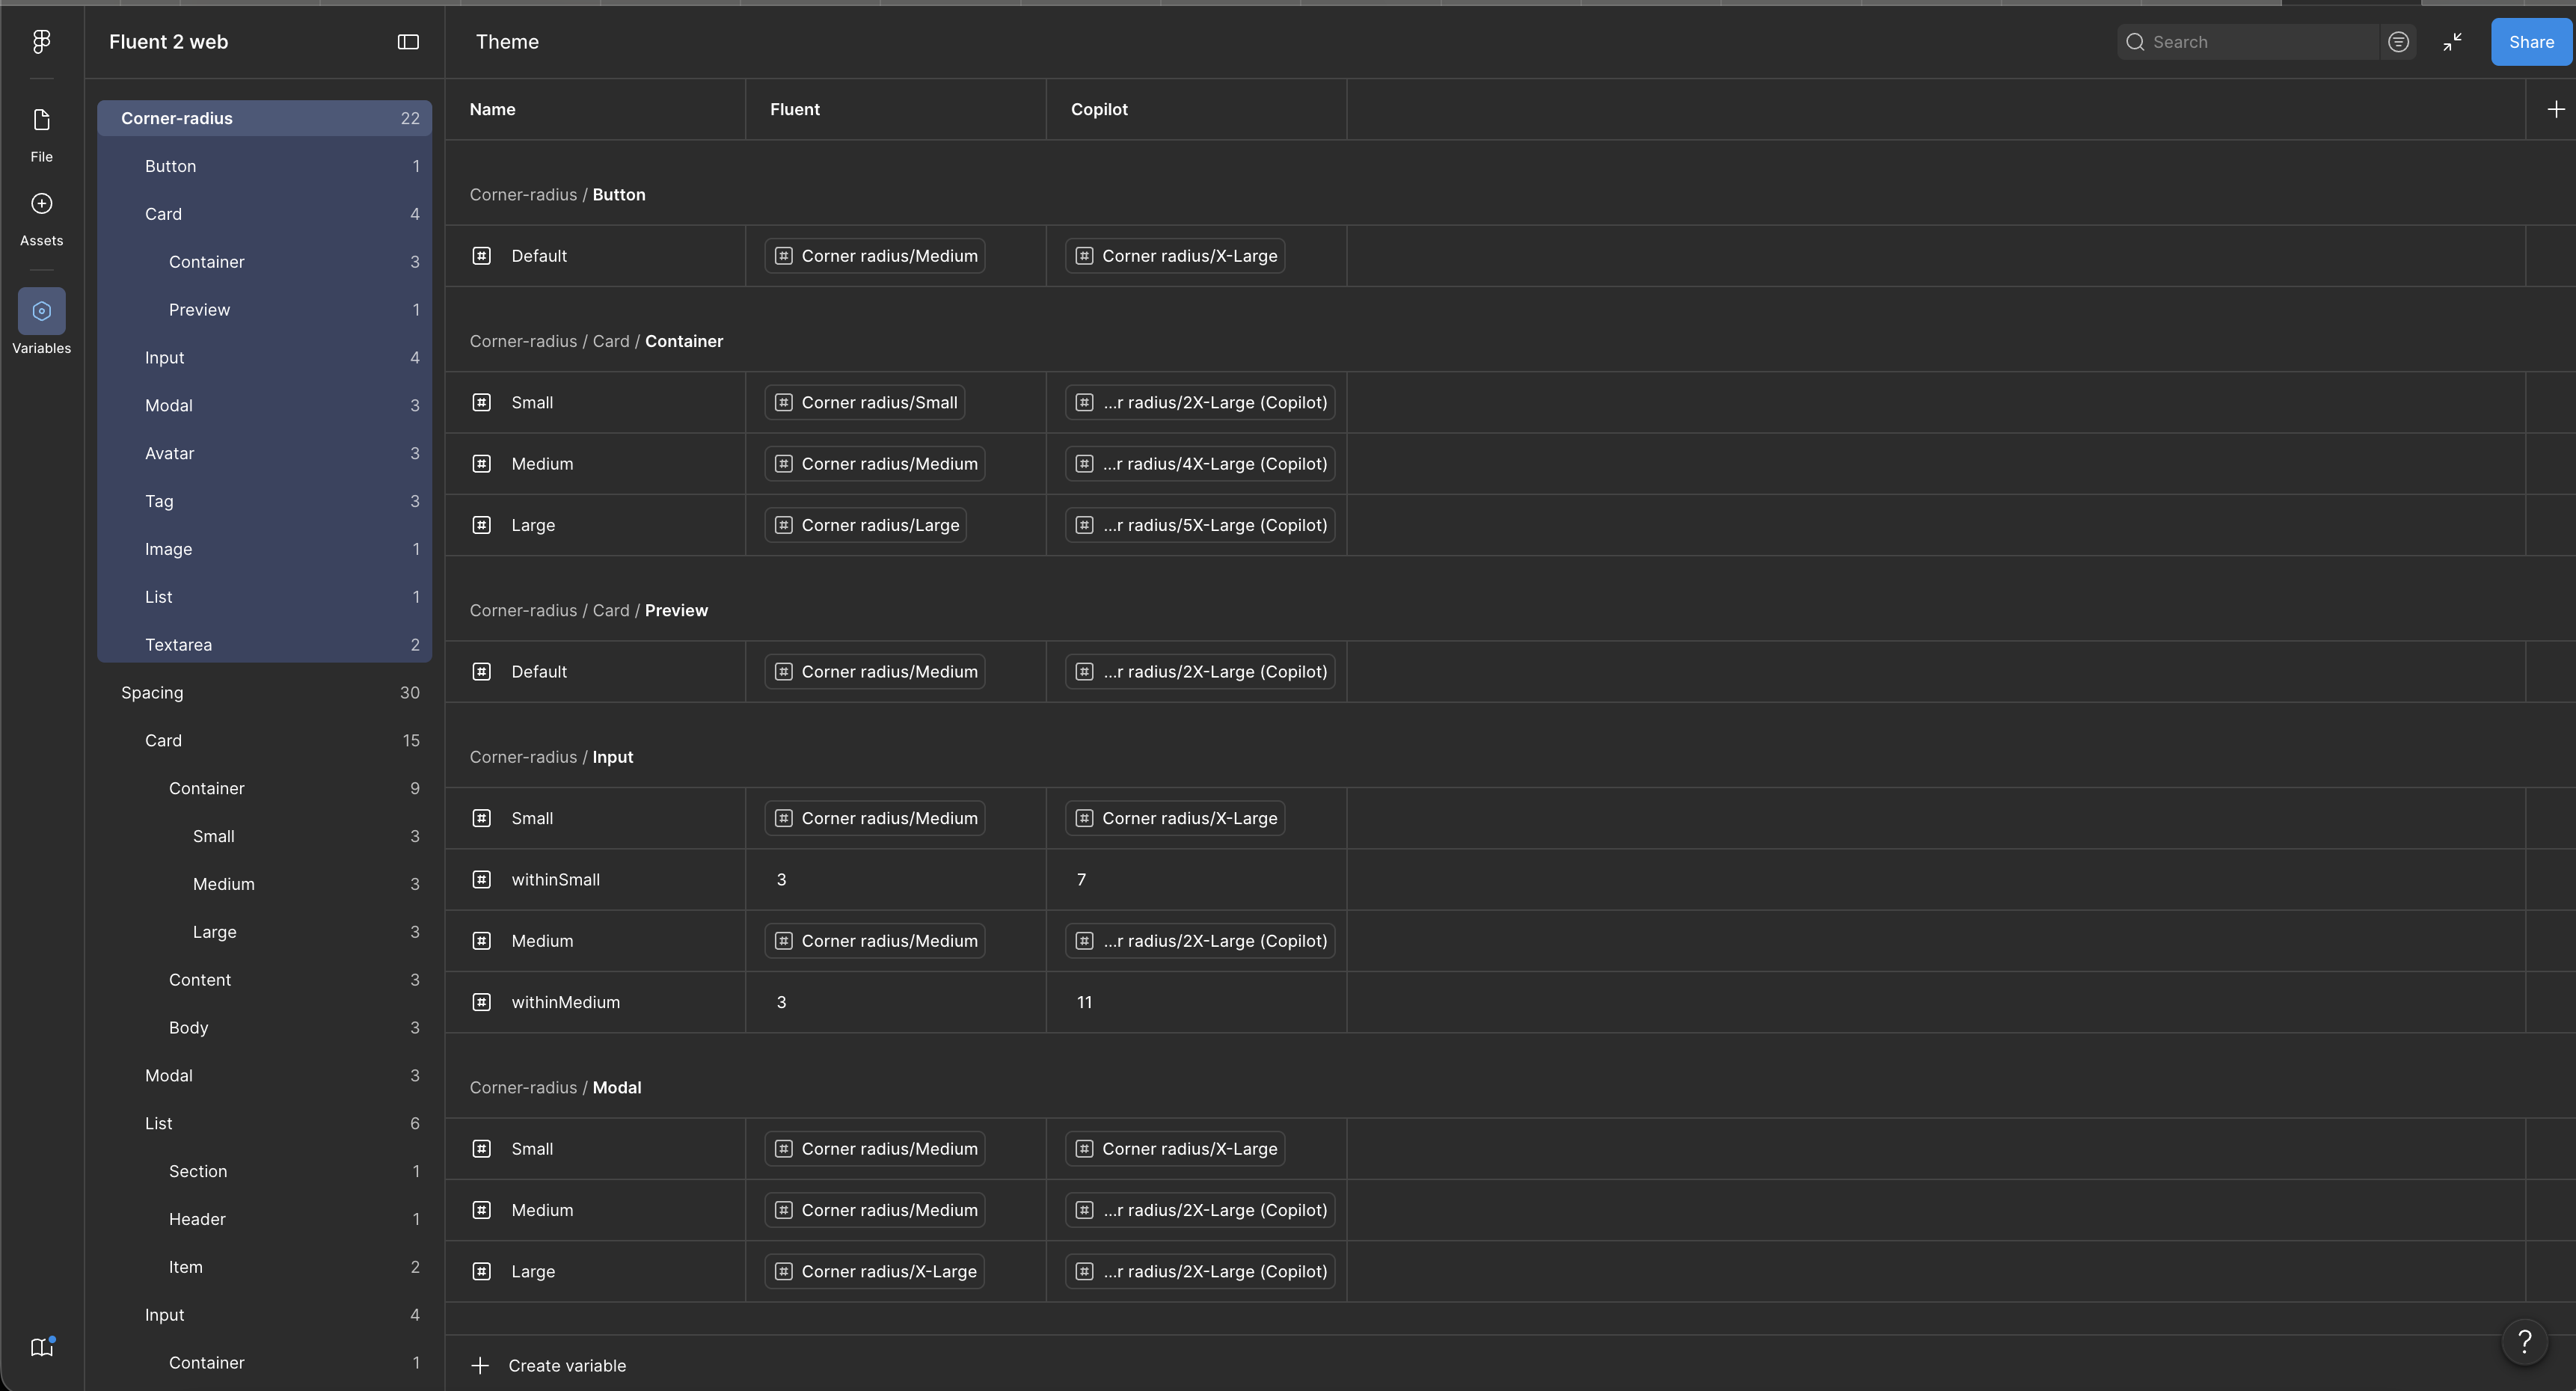
Task: Collapse the variables window view
Action: 2452,42
